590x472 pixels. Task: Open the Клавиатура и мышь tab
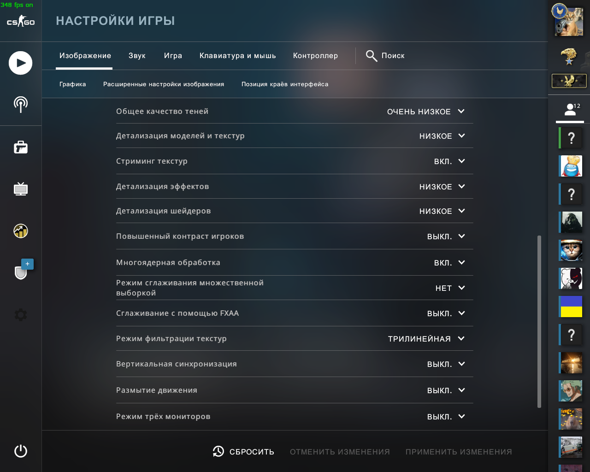pyautogui.click(x=237, y=56)
